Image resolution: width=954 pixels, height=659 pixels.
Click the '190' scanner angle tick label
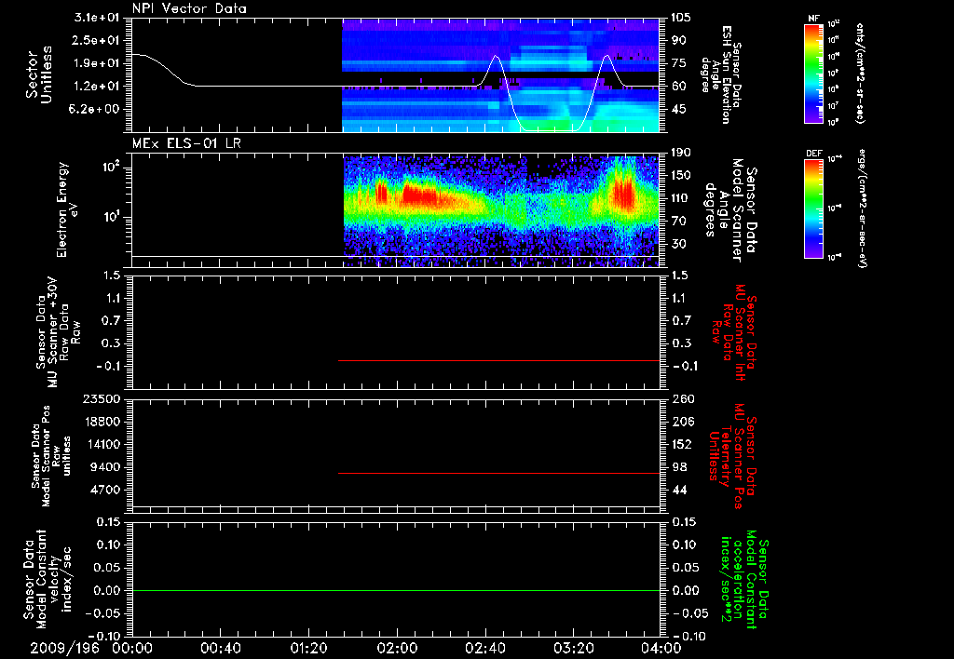[x=681, y=153]
